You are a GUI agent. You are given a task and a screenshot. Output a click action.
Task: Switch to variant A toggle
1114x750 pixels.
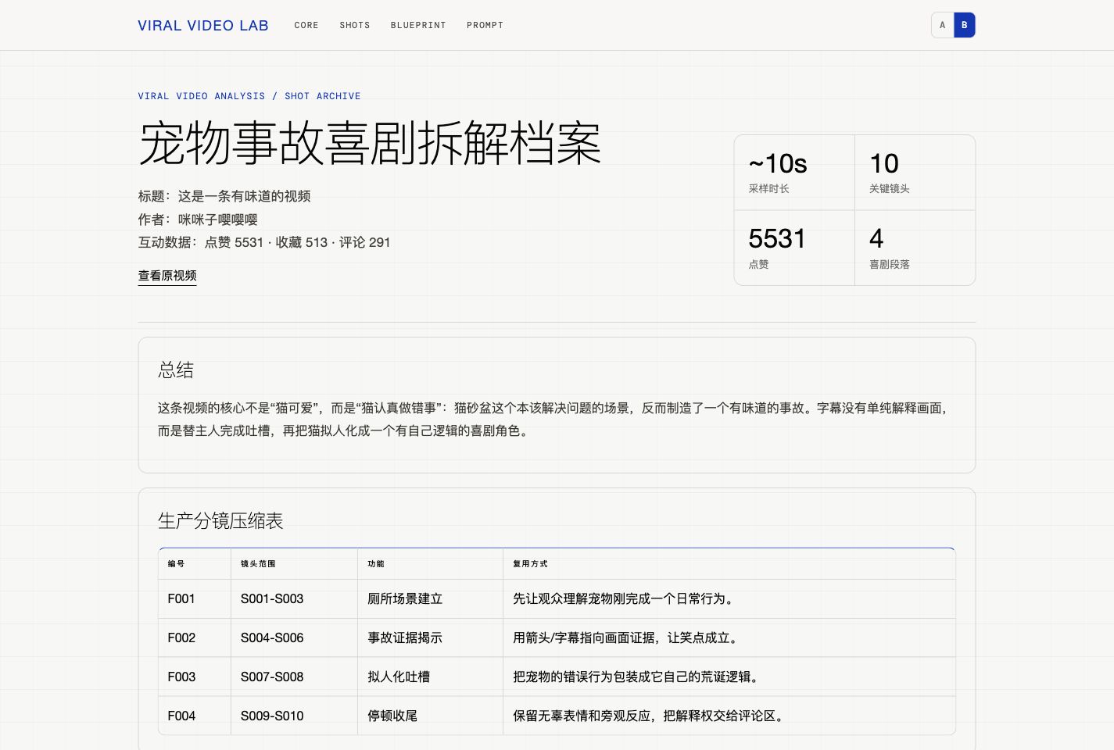click(943, 25)
